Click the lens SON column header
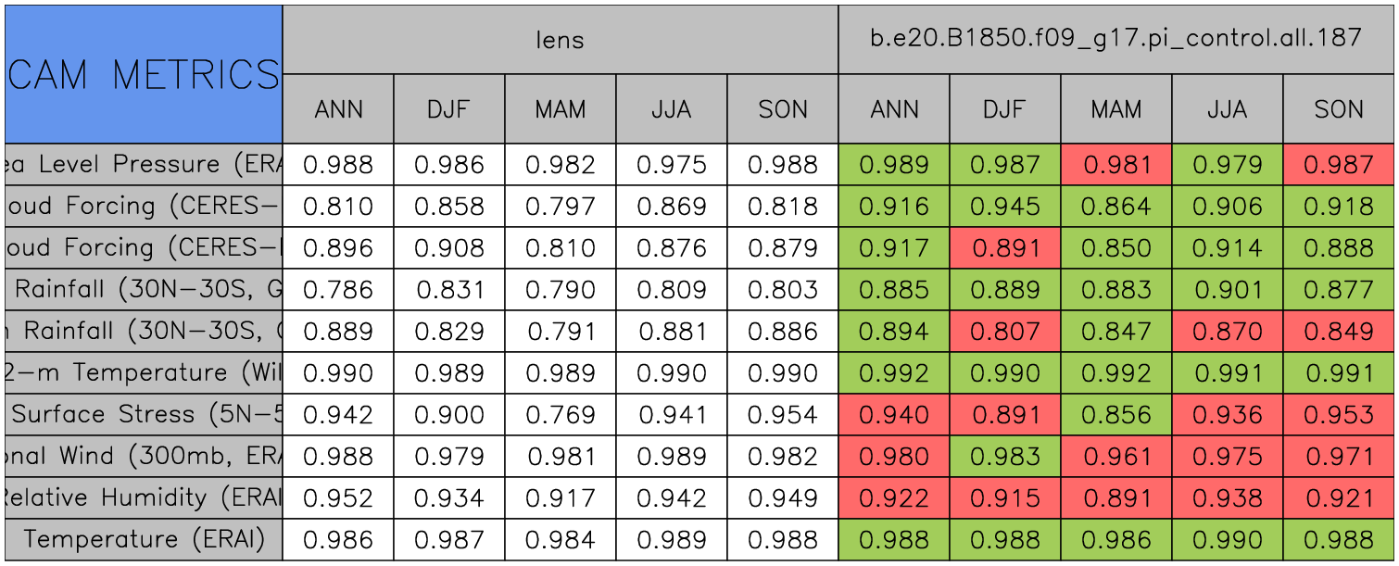The width and height of the screenshot is (1399, 566). (782, 109)
